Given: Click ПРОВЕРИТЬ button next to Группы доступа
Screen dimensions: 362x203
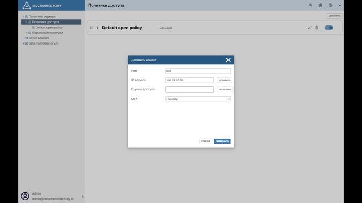Looking at the screenshot, I should tap(225, 89).
